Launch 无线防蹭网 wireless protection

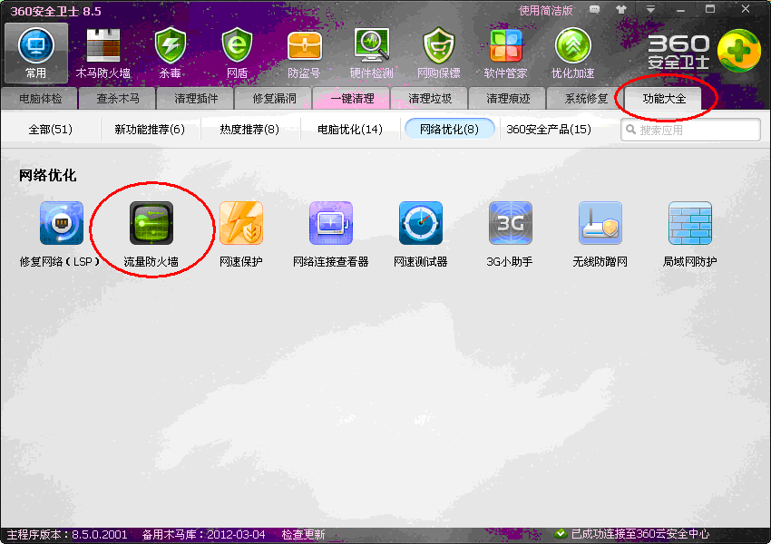coord(600,235)
